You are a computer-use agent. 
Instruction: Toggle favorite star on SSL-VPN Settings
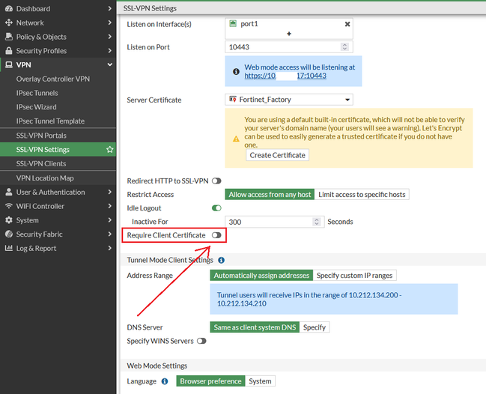tap(110, 149)
